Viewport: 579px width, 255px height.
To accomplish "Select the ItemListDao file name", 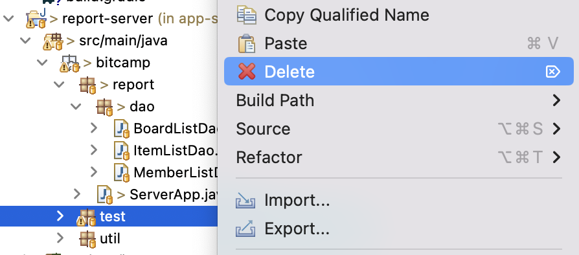I will pyautogui.click(x=176, y=151).
